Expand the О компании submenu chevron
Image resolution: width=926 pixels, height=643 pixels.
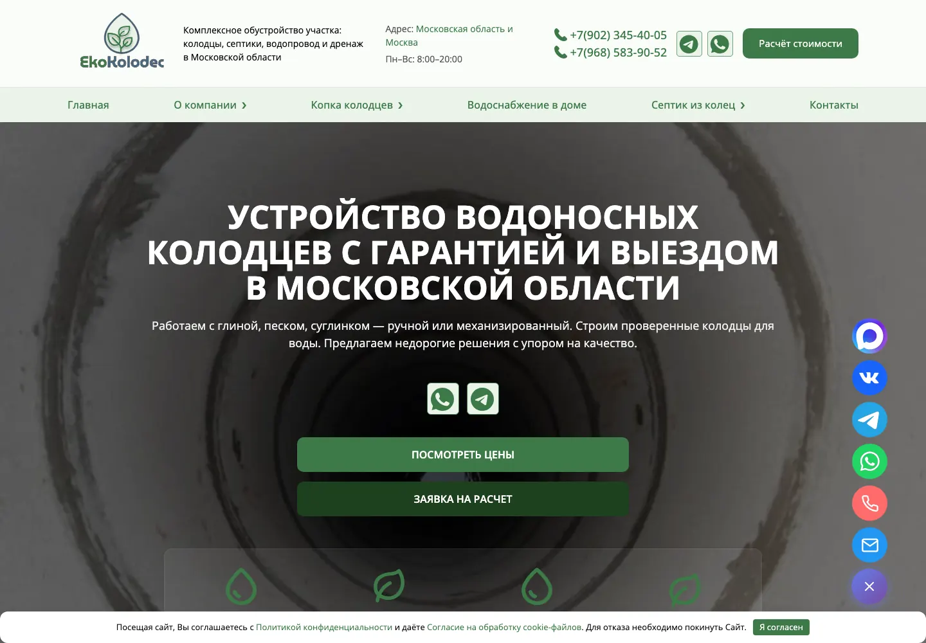click(x=244, y=105)
